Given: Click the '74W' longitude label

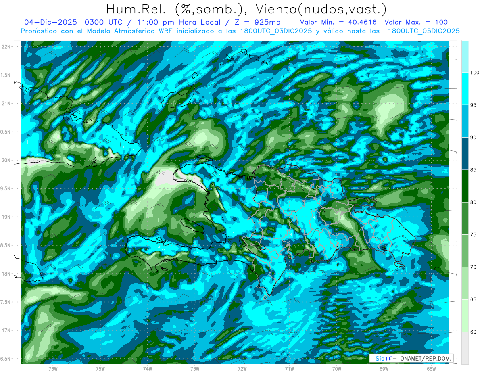Looking at the screenshot, I should click(148, 369).
